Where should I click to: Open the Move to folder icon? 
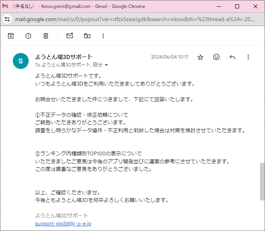(87, 36)
